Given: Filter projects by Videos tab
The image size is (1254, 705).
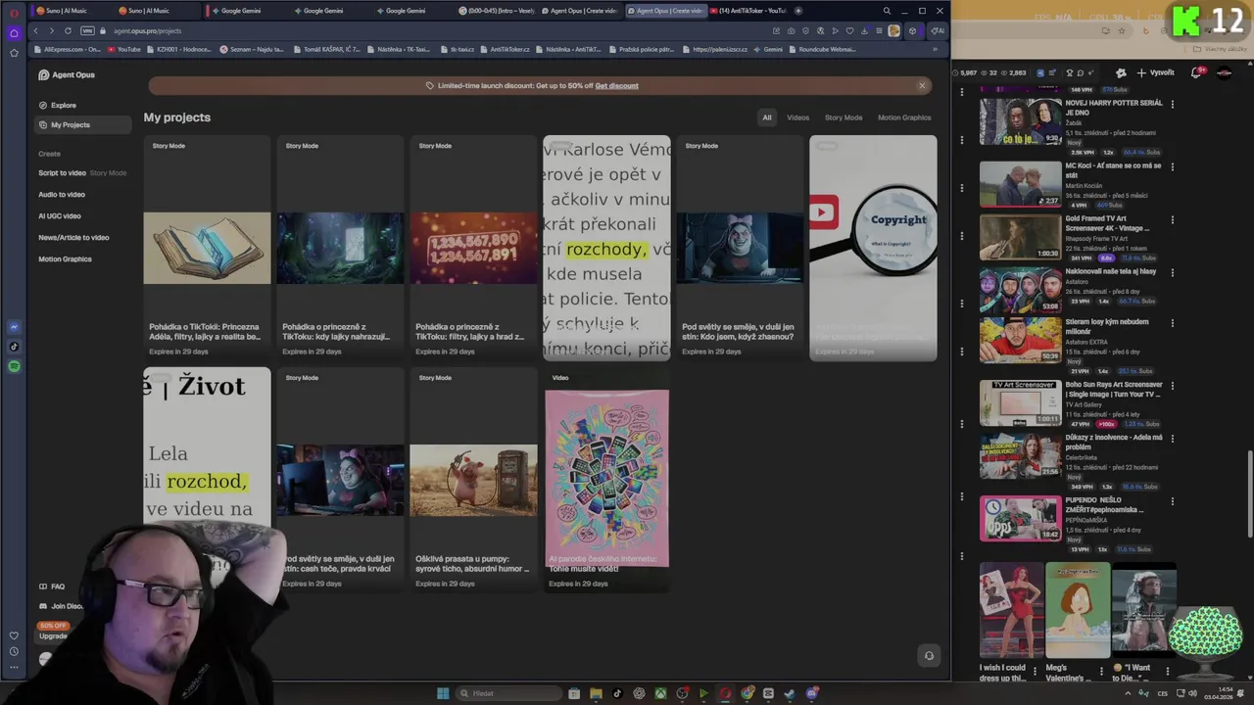Looking at the screenshot, I should 797,117.
